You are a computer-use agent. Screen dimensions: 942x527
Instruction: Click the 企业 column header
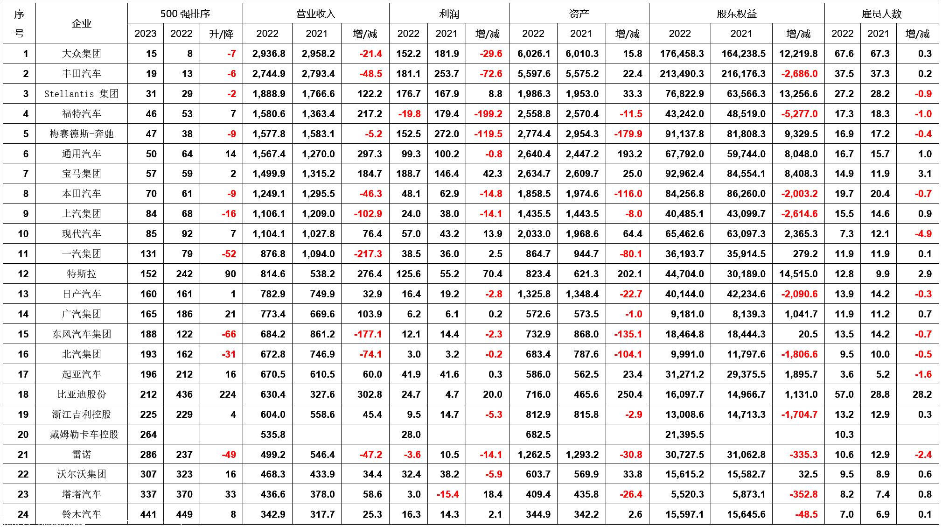[81, 23]
